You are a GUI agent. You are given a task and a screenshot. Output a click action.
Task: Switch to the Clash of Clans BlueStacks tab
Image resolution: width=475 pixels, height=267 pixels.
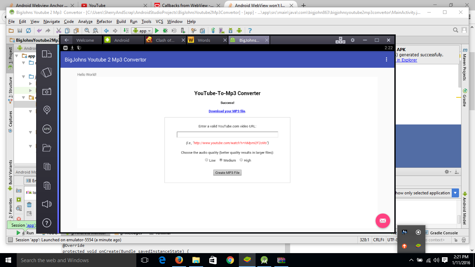[x=165, y=40]
